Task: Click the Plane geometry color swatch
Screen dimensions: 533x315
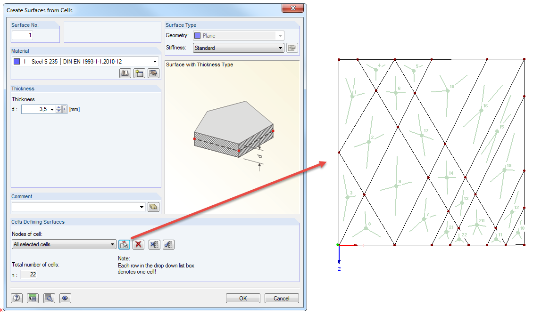Action: click(x=197, y=36)
